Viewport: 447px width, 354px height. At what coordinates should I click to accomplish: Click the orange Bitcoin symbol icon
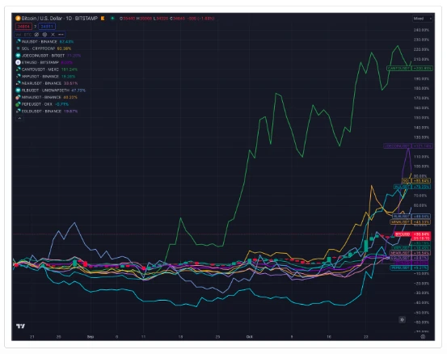pyautogui.click(x=18, y=19)
